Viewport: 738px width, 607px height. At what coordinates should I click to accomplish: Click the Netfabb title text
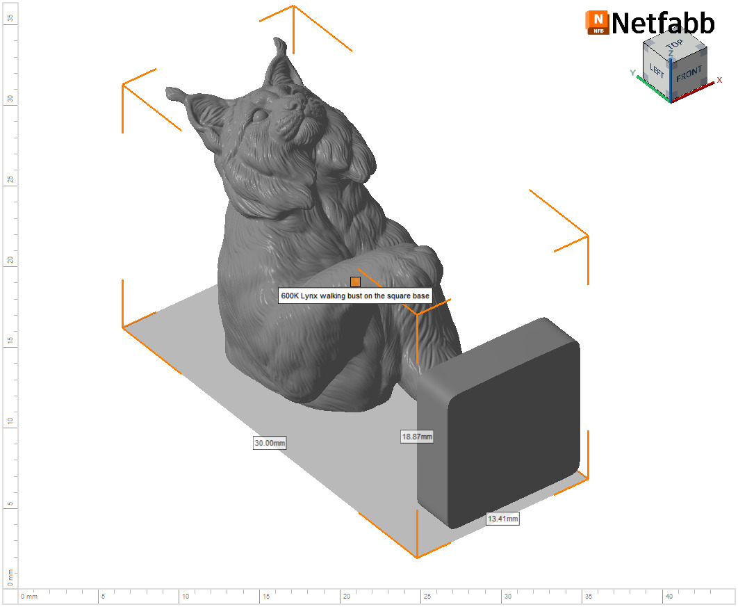663,23
